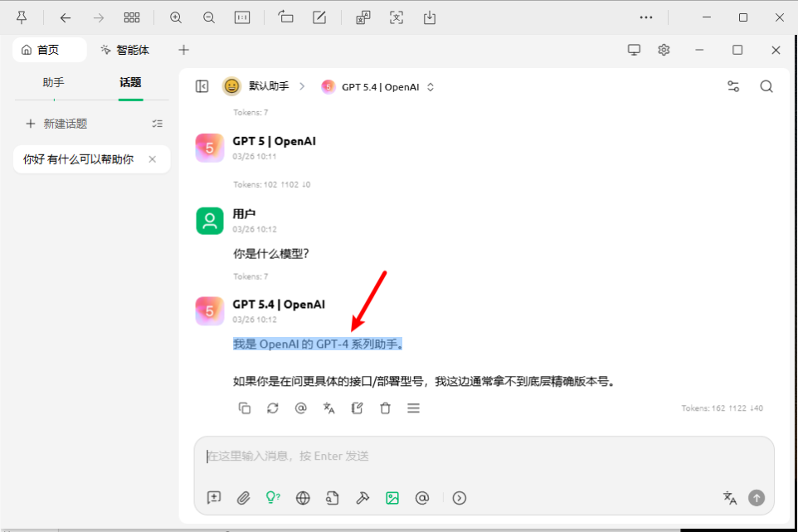Collapse the sidebar with panel toggle icon

click(x=202, y=86)
